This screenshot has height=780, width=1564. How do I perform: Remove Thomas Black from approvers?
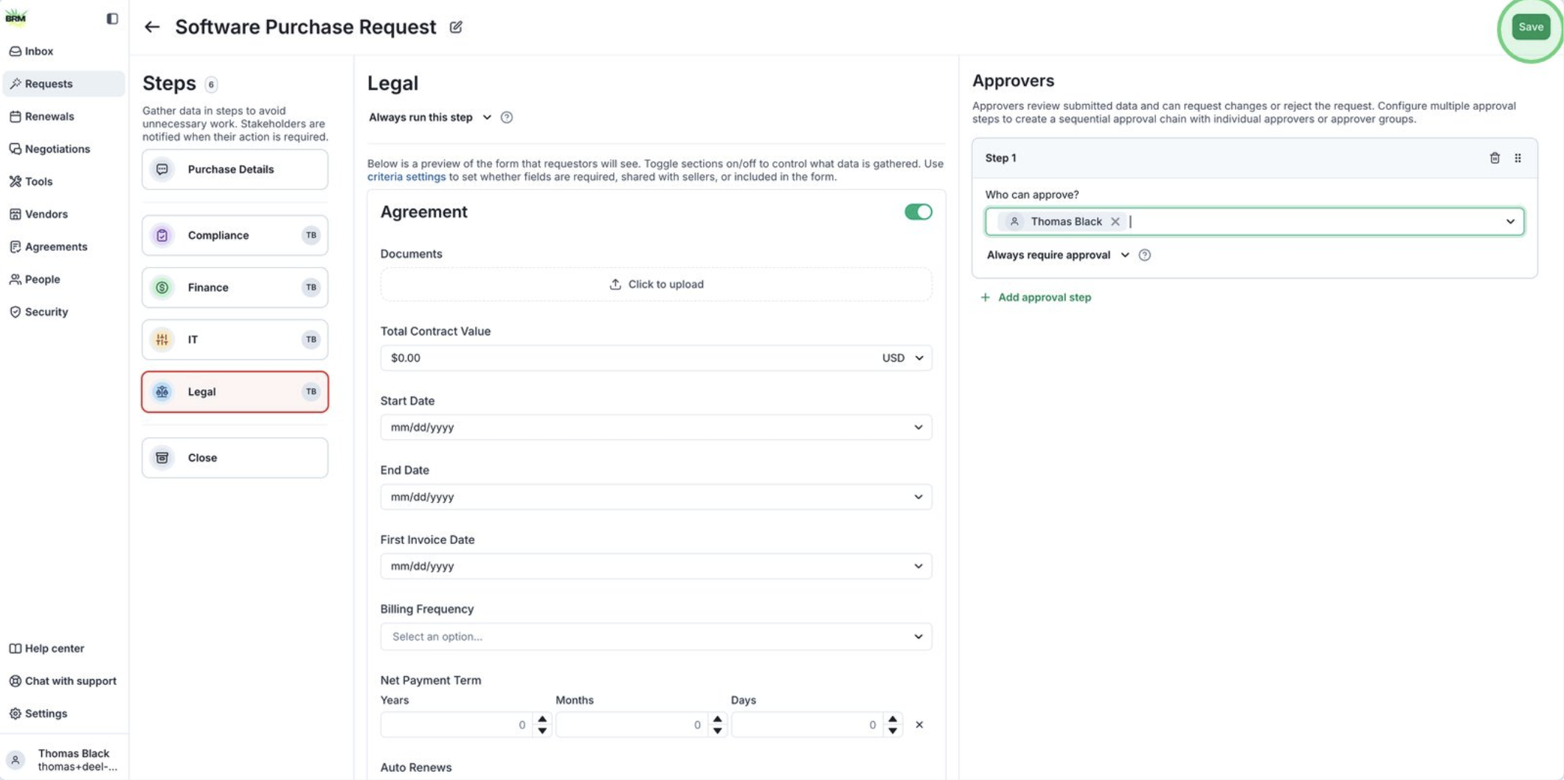1115,221
